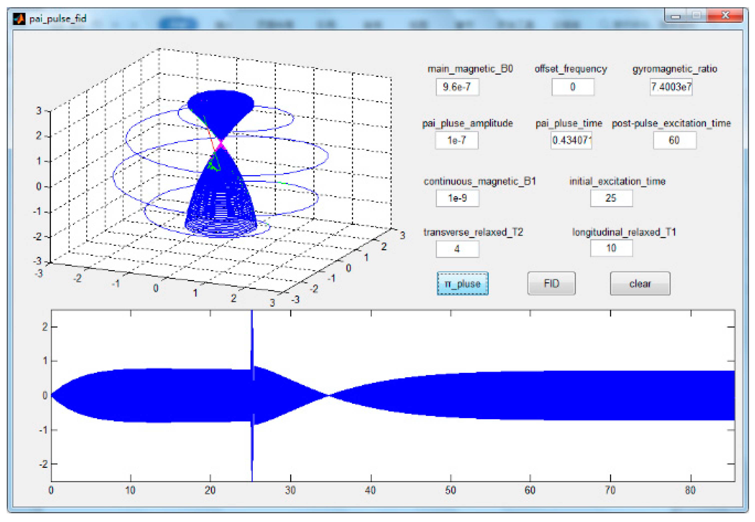Maximize the pai_pulse_fid window

696,16
